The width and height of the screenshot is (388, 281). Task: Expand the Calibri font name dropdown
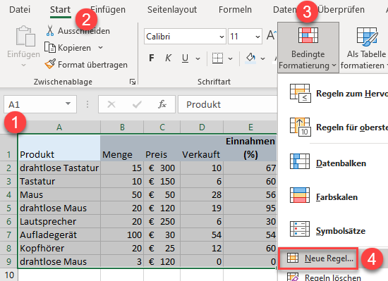tap(222, 37)
